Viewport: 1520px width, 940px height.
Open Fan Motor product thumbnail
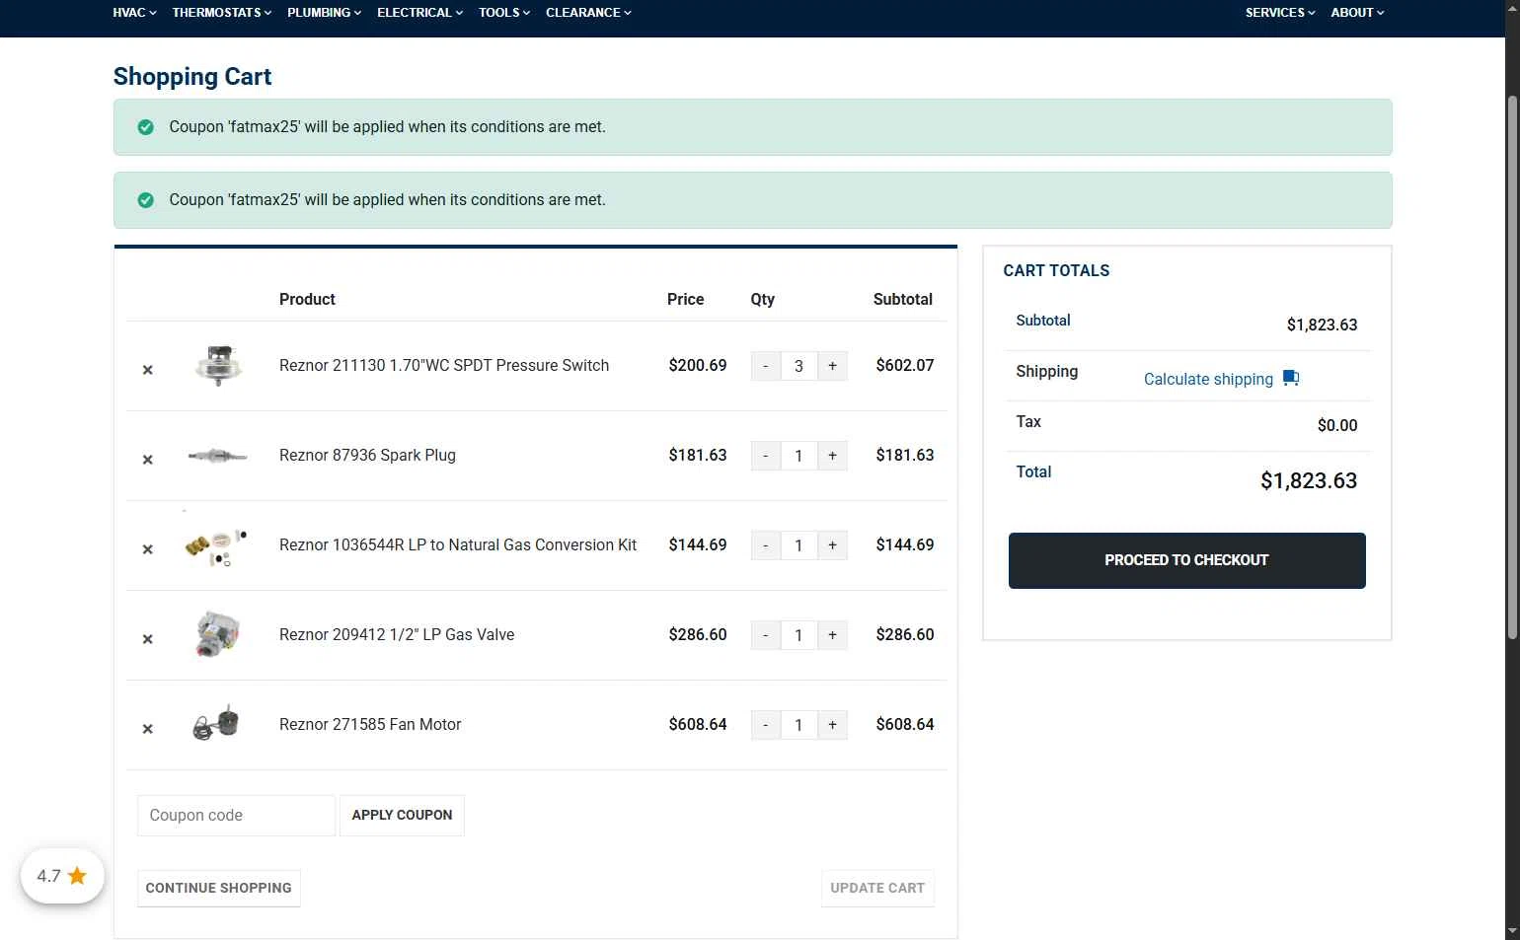point(216,724)
